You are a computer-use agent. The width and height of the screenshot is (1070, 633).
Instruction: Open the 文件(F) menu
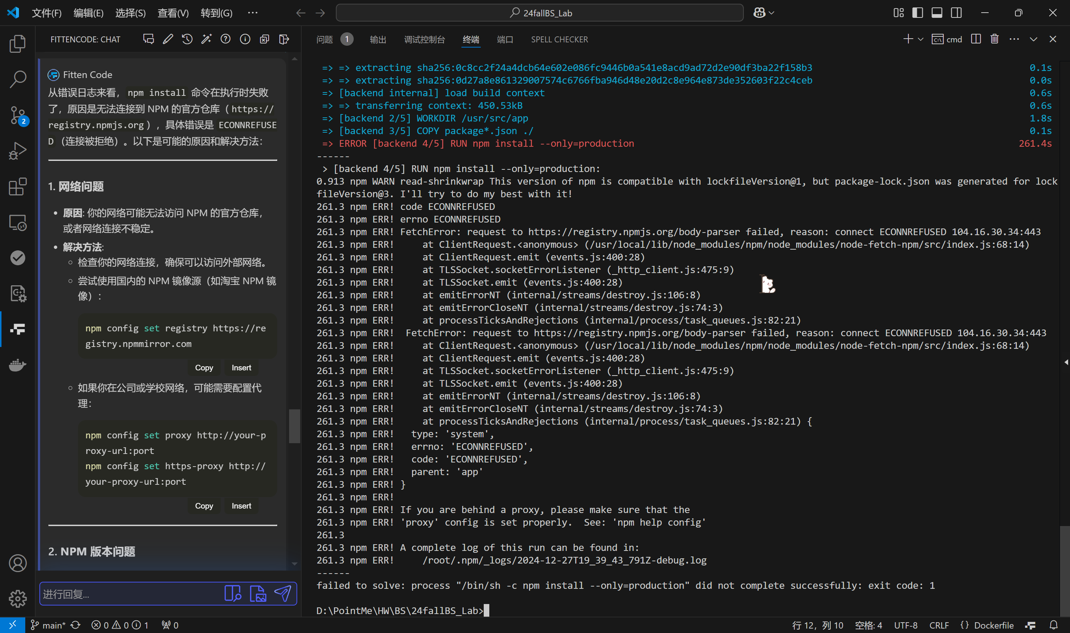tap(46, 13)
